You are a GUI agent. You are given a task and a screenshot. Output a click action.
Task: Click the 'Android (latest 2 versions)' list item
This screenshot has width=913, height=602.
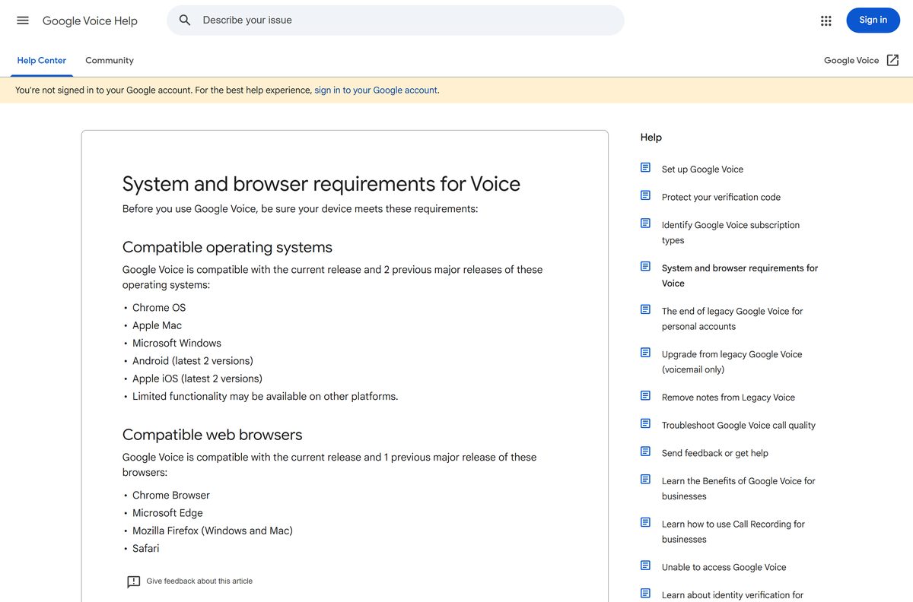192,361
